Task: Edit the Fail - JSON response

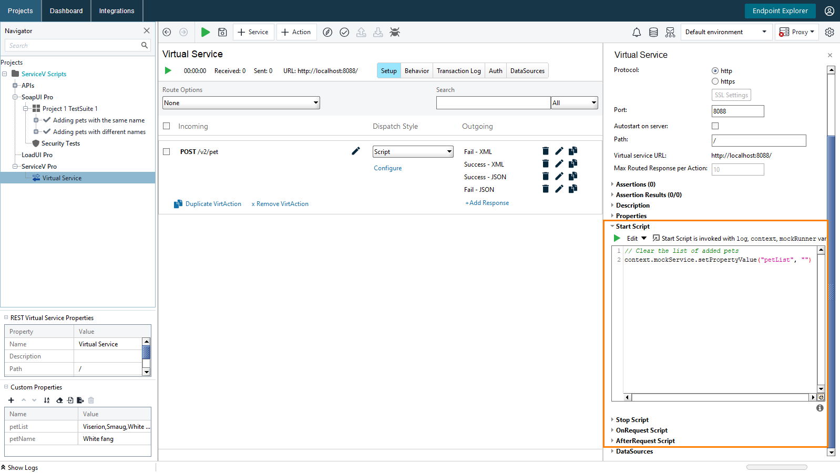Action: [559, 189]
